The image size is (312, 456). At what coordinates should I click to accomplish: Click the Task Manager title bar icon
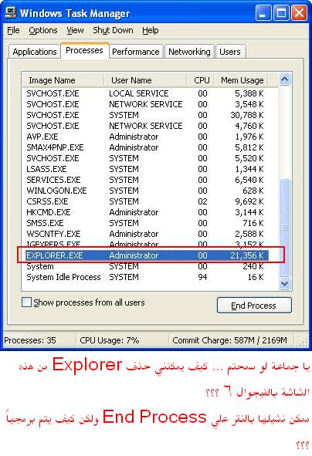[x=11, y=13]
